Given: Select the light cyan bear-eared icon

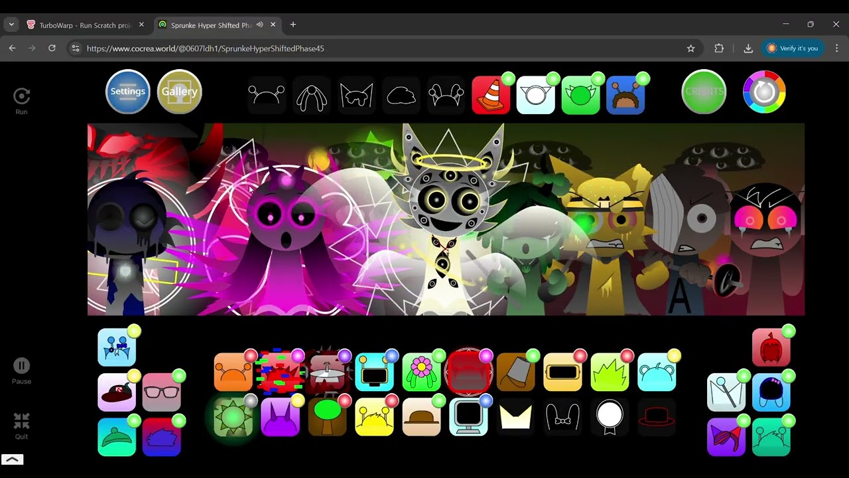Looking at the screenshot, I should click(x=657, y=372).
